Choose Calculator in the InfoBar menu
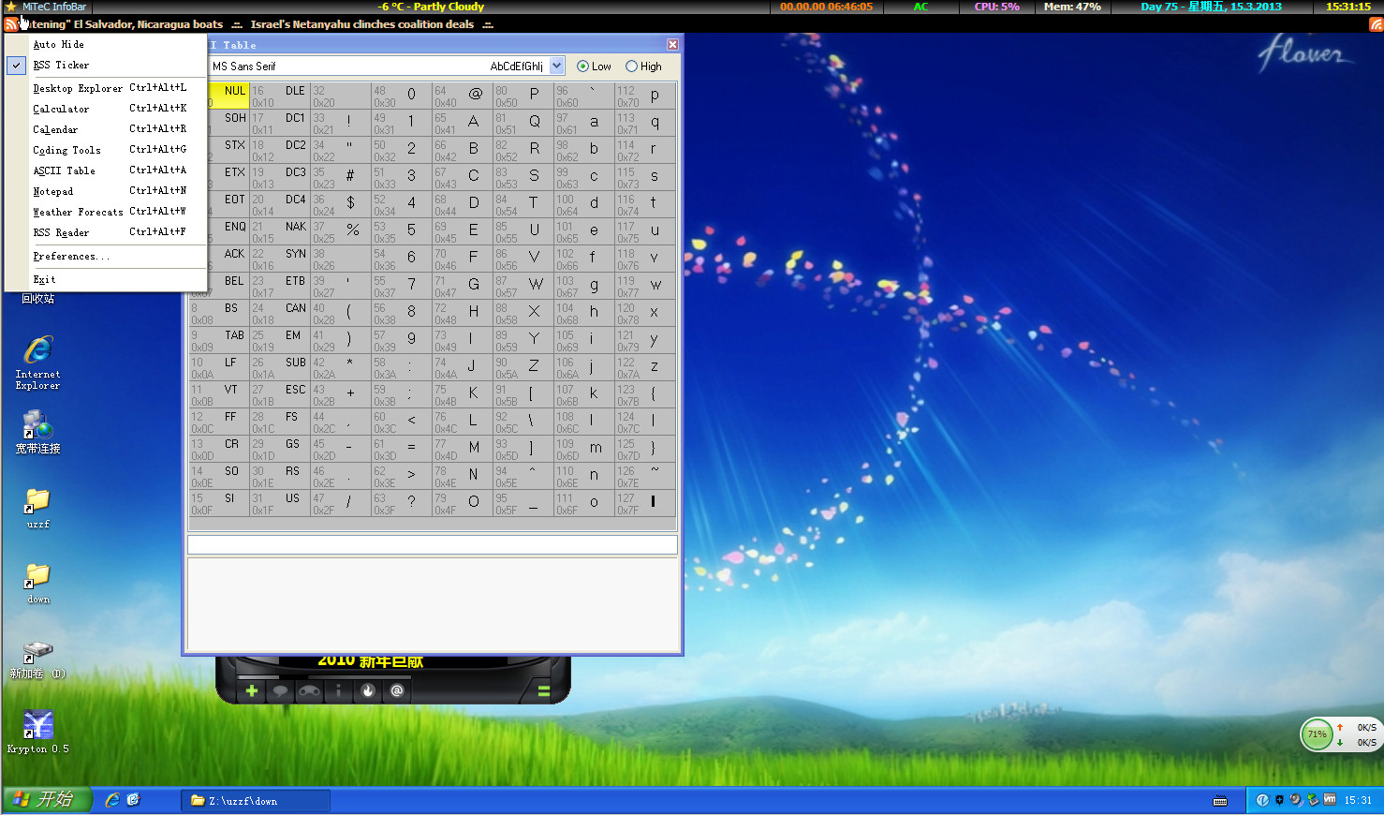Viewport: 1384px width, 815px height. (106, 109)
